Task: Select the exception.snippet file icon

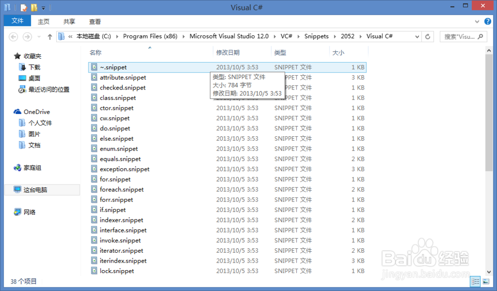Action: (94, 169)
